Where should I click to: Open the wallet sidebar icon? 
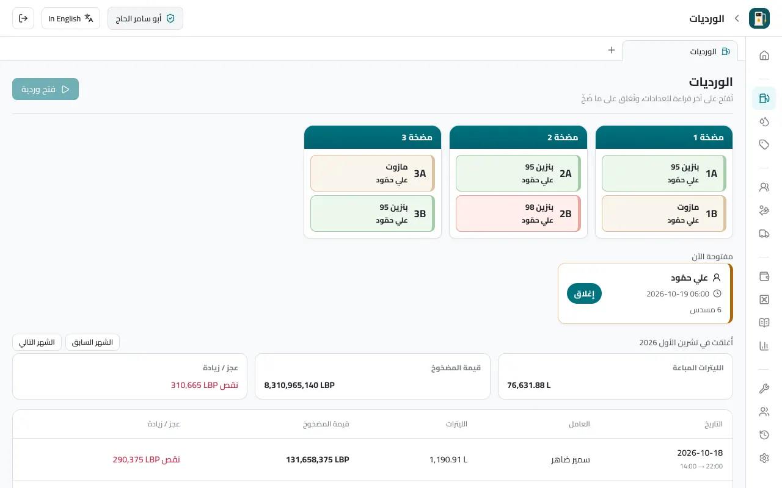764,276
